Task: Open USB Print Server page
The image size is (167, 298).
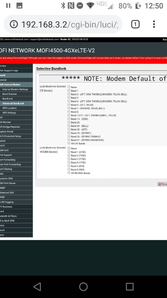Action: [x=16, y=183]
